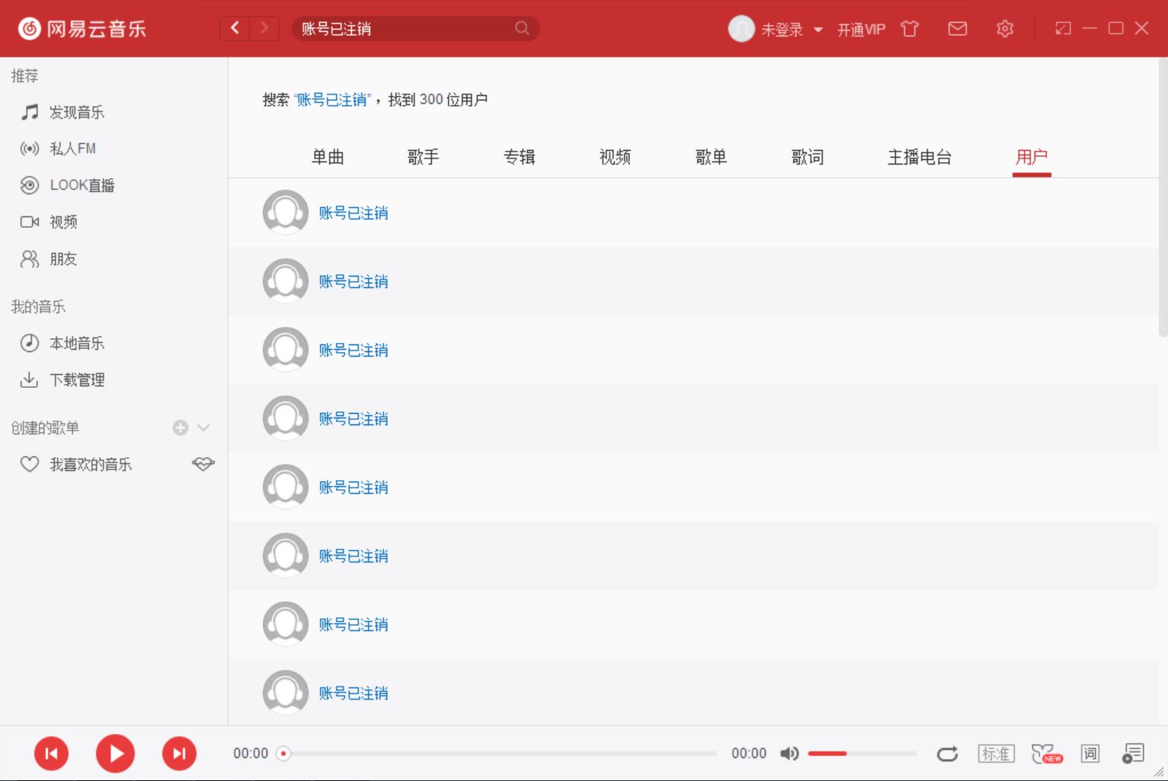Mute audio with the speaker icon

789,753
